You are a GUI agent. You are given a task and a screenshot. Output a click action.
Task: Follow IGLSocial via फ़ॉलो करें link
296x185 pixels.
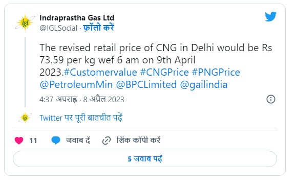(98, 28)
